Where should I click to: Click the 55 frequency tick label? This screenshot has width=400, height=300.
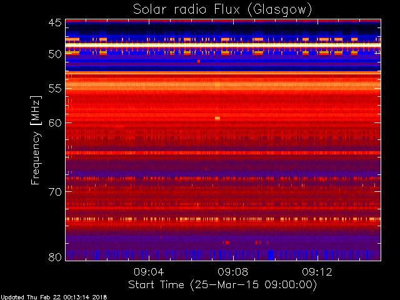point(55,89)
